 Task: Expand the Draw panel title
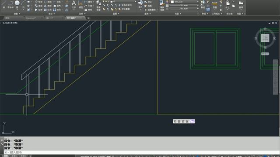click(x=17, y=14)
